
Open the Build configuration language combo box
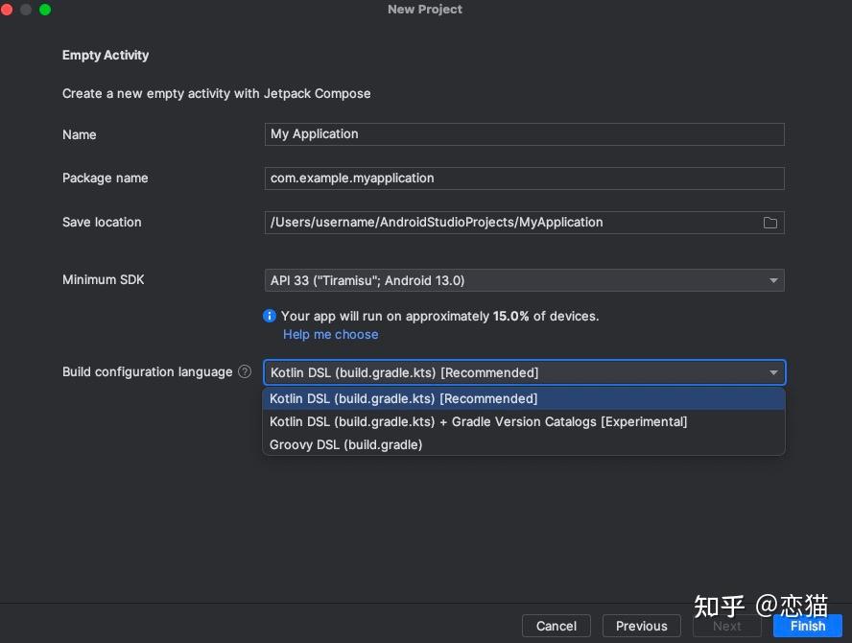524,372
